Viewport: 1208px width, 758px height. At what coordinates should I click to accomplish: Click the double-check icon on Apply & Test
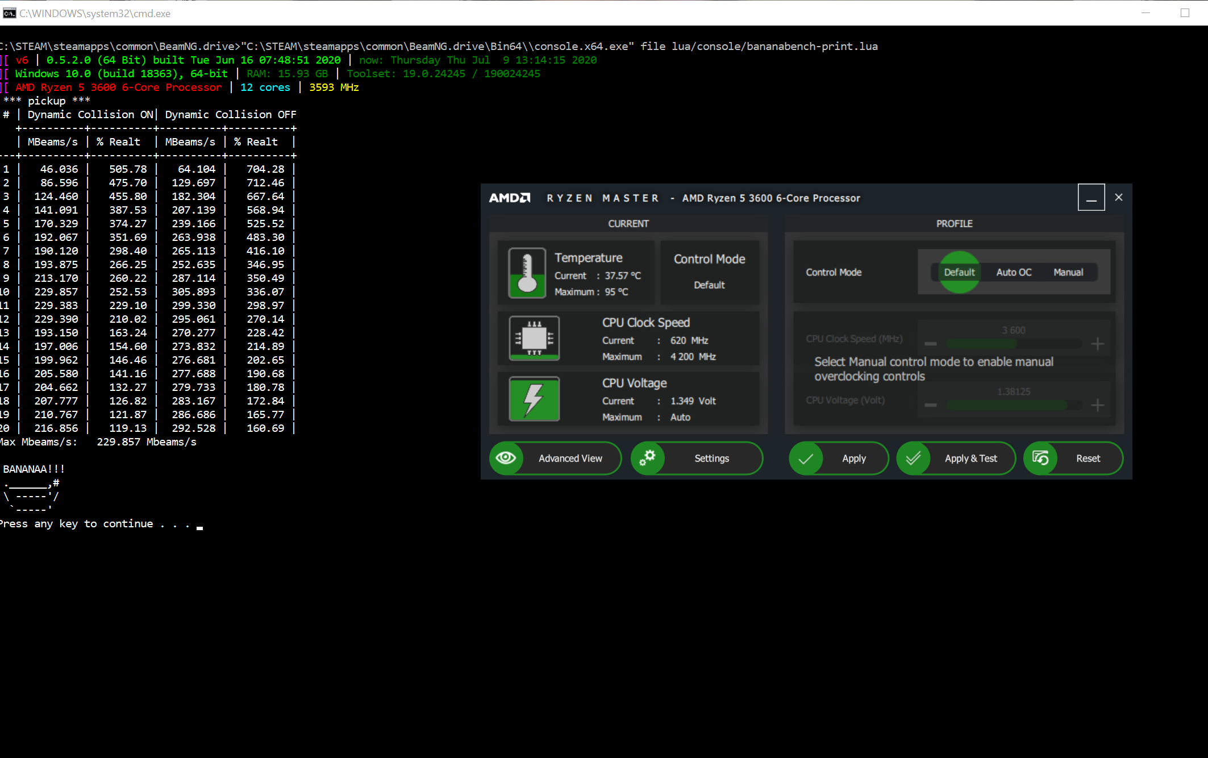pyautogui.click(x=913, y=459)
